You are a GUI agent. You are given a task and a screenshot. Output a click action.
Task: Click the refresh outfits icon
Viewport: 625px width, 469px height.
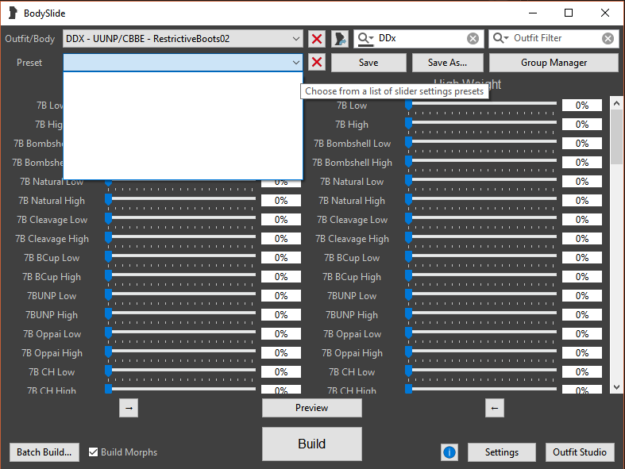pyautogui.click(x=340, y=39)
